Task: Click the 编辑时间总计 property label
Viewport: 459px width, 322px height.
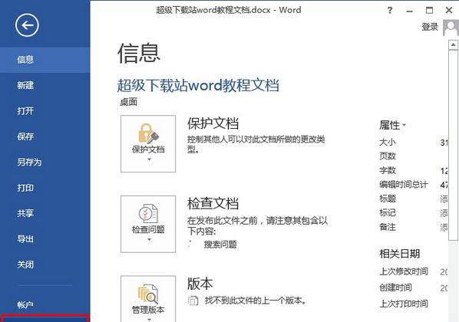Action: (x=404, y=185)
